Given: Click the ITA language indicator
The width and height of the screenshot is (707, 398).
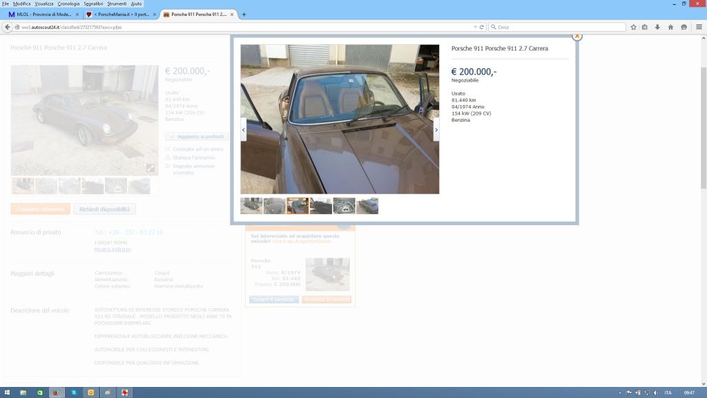Looking at the screenshot, I should pos(668,392).
